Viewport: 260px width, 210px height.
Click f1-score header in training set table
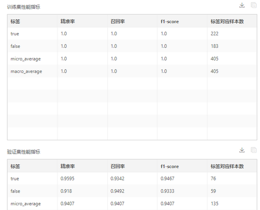(x=170, y=22)
